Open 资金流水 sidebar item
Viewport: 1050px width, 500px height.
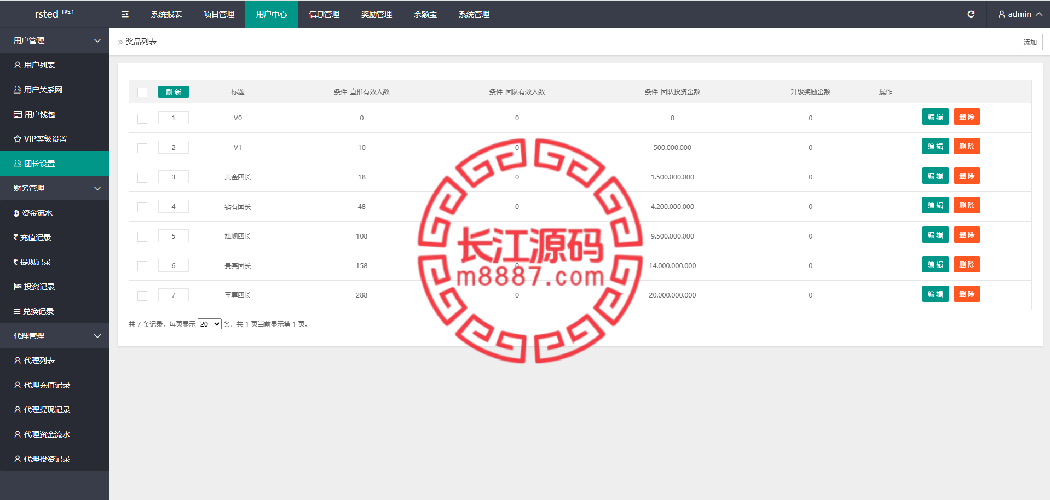pyautogui.click(x=55, y=213)
